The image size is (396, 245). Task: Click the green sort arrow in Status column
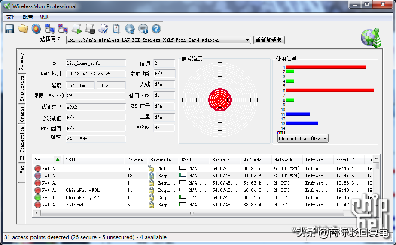coord(58,160)
